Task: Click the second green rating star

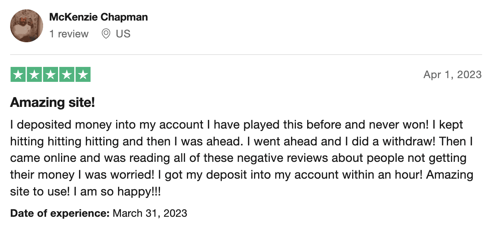Action: (34, 75)
